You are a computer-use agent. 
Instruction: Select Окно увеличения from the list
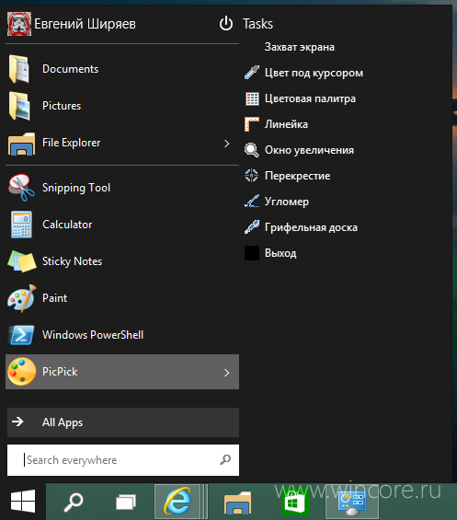click(x=309, y=150)
